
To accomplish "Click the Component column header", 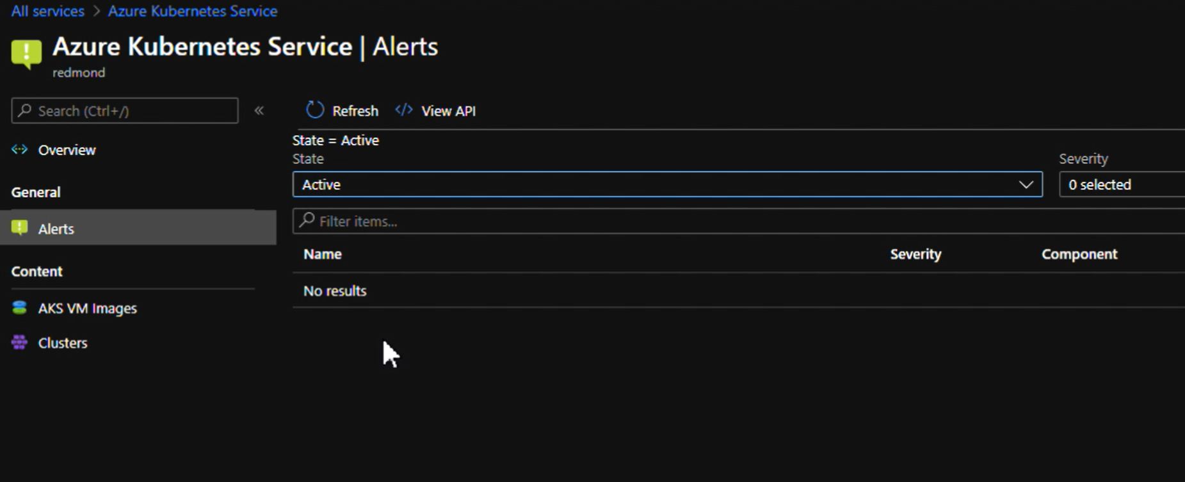I will (x=1079, y=253).
